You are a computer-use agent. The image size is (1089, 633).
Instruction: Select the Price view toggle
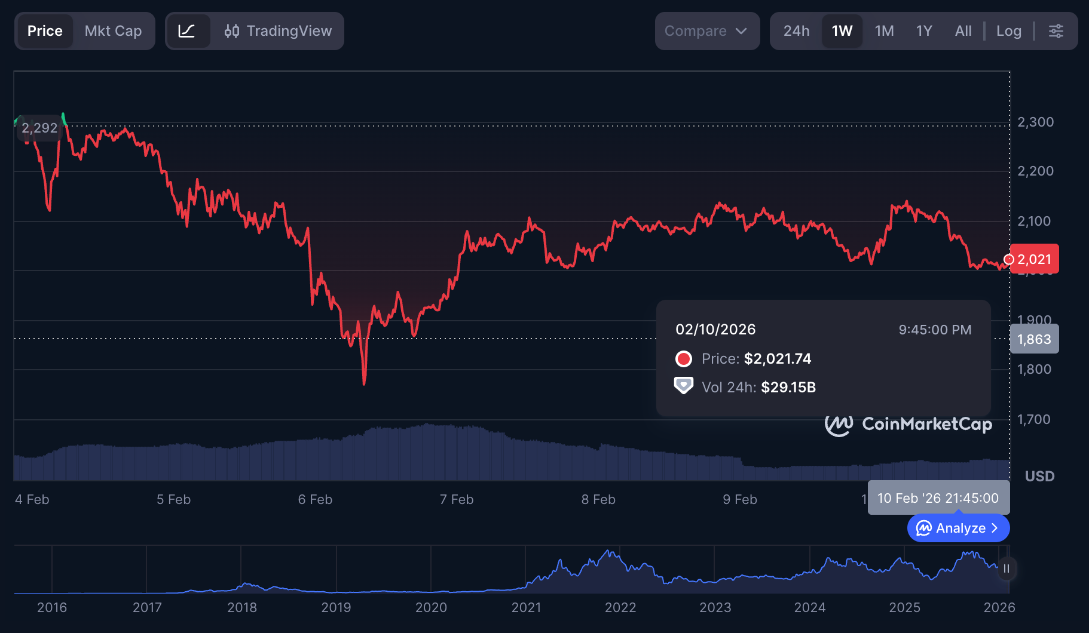(45, 31)
